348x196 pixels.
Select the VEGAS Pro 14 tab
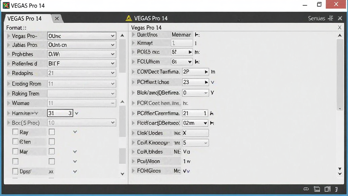point(24,18)
